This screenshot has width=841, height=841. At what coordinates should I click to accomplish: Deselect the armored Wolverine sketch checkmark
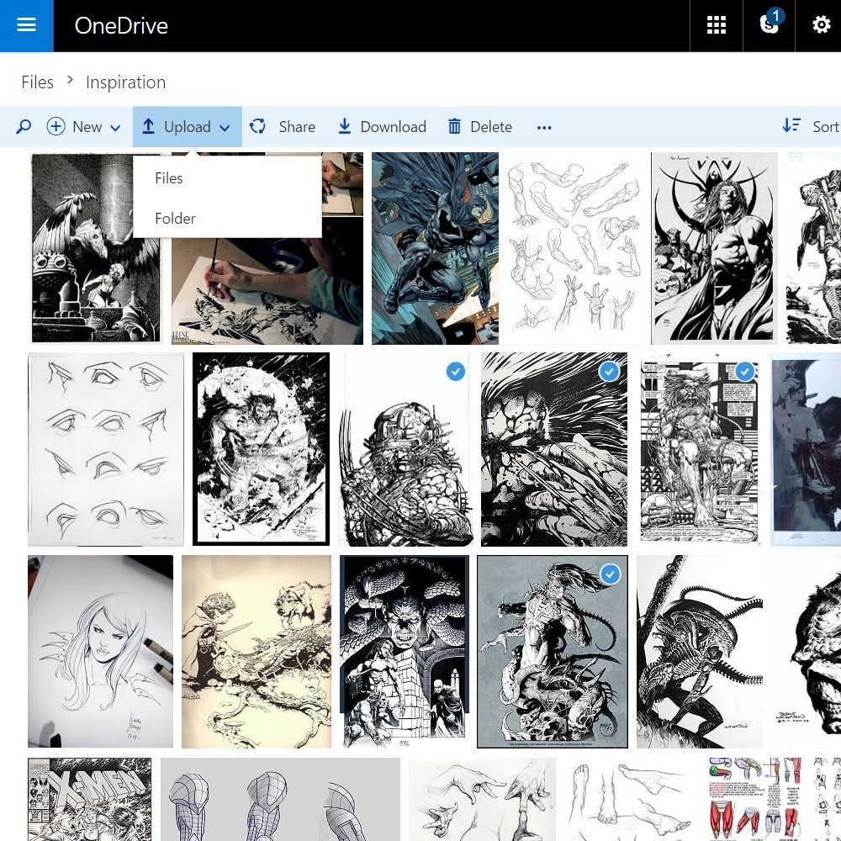(x=455, y=371)
